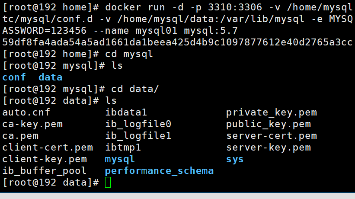The width and height of the screenshot is (355, 199).
Task: Click the 'ib_logfile1' file entry
Action: click(138, 136)
